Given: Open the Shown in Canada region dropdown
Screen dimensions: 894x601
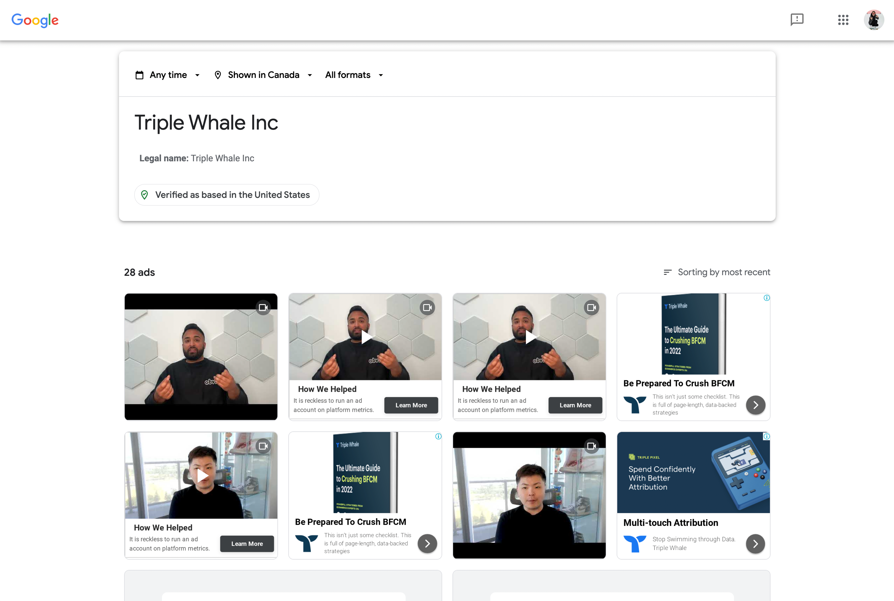Looking at the screenshot, I should pos(263,75).
